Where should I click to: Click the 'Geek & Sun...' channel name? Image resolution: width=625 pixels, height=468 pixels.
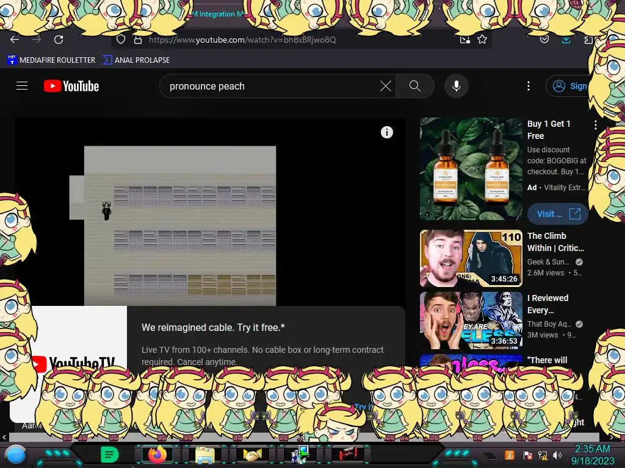pos(549,262)
